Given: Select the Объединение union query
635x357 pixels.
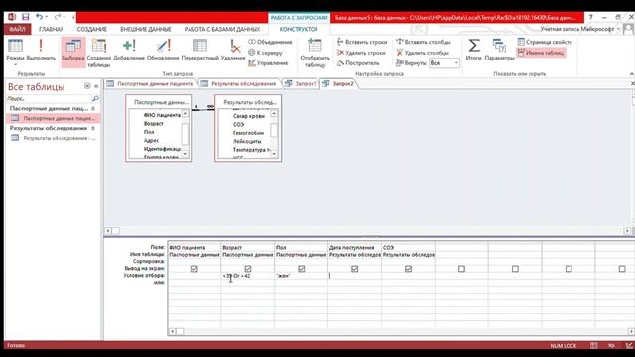Looking at the screenshot, I should coord(270,42).
